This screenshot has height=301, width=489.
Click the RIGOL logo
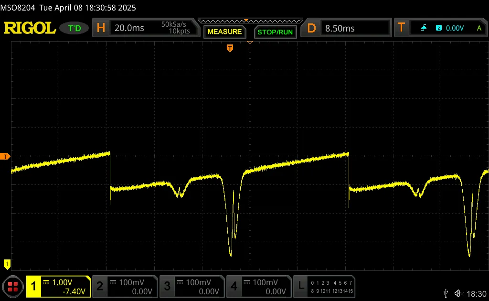pyautogui.click(x=30, y=28)
